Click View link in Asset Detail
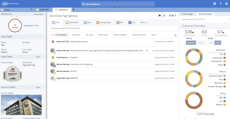 point(38,57)
